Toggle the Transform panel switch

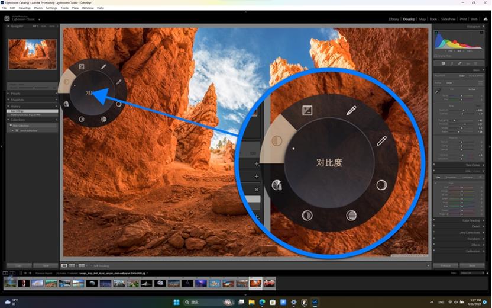434,239
